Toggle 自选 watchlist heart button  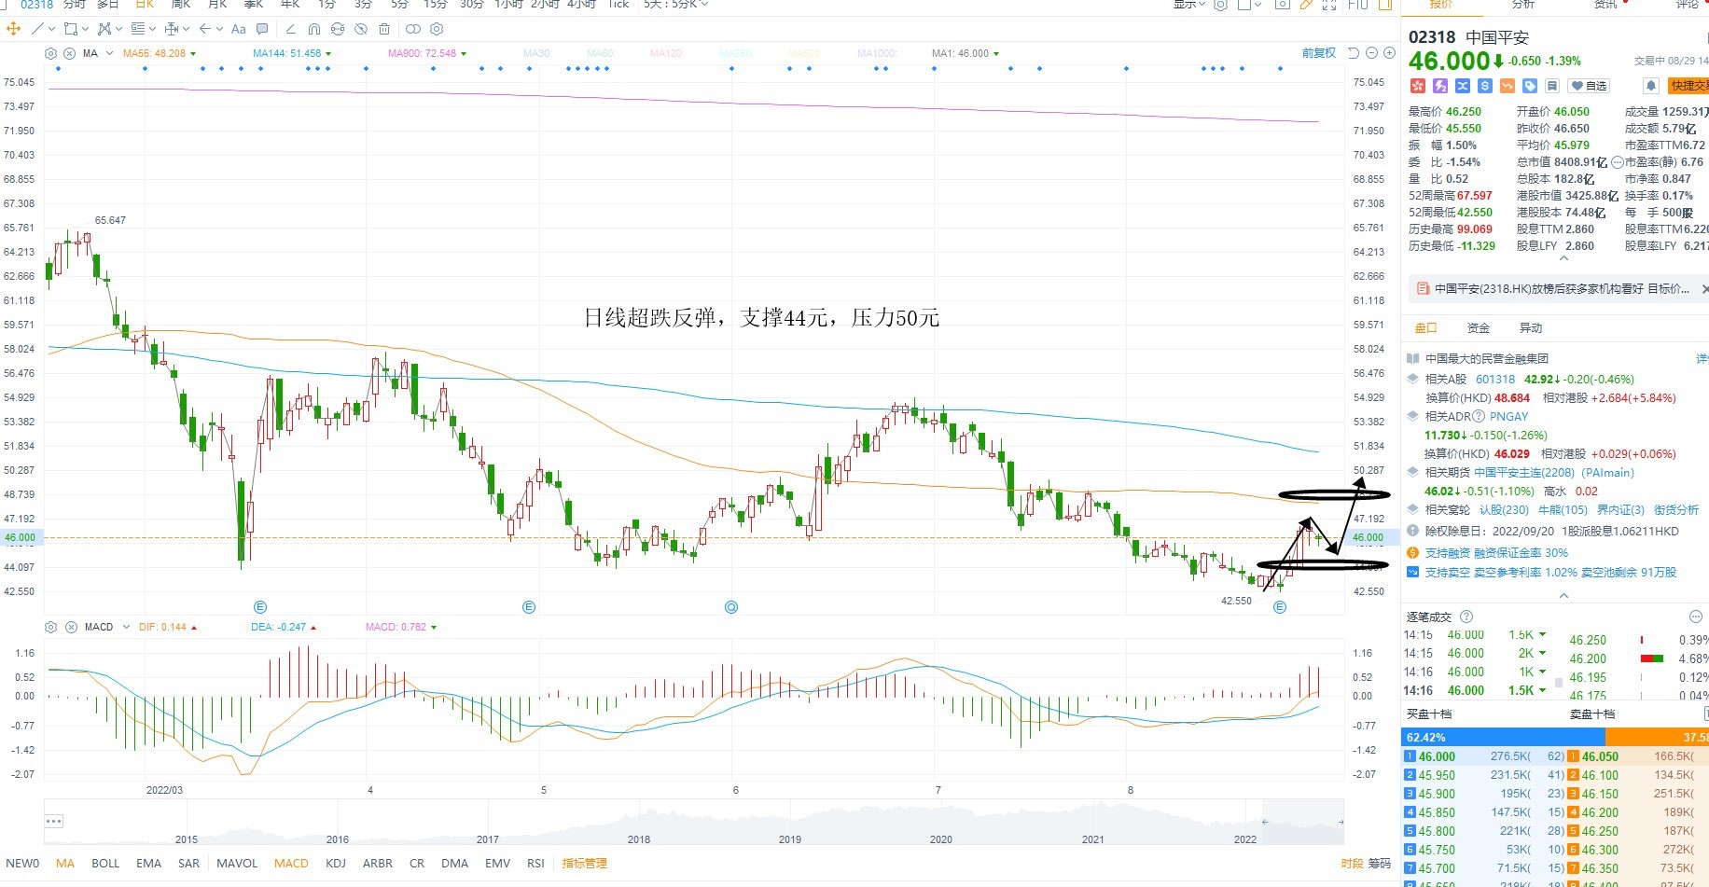pyautogui.click(x=1590, y=86)
